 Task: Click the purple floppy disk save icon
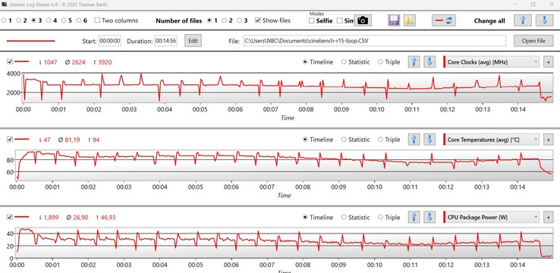pyautogui.click(x=394, y=20)
